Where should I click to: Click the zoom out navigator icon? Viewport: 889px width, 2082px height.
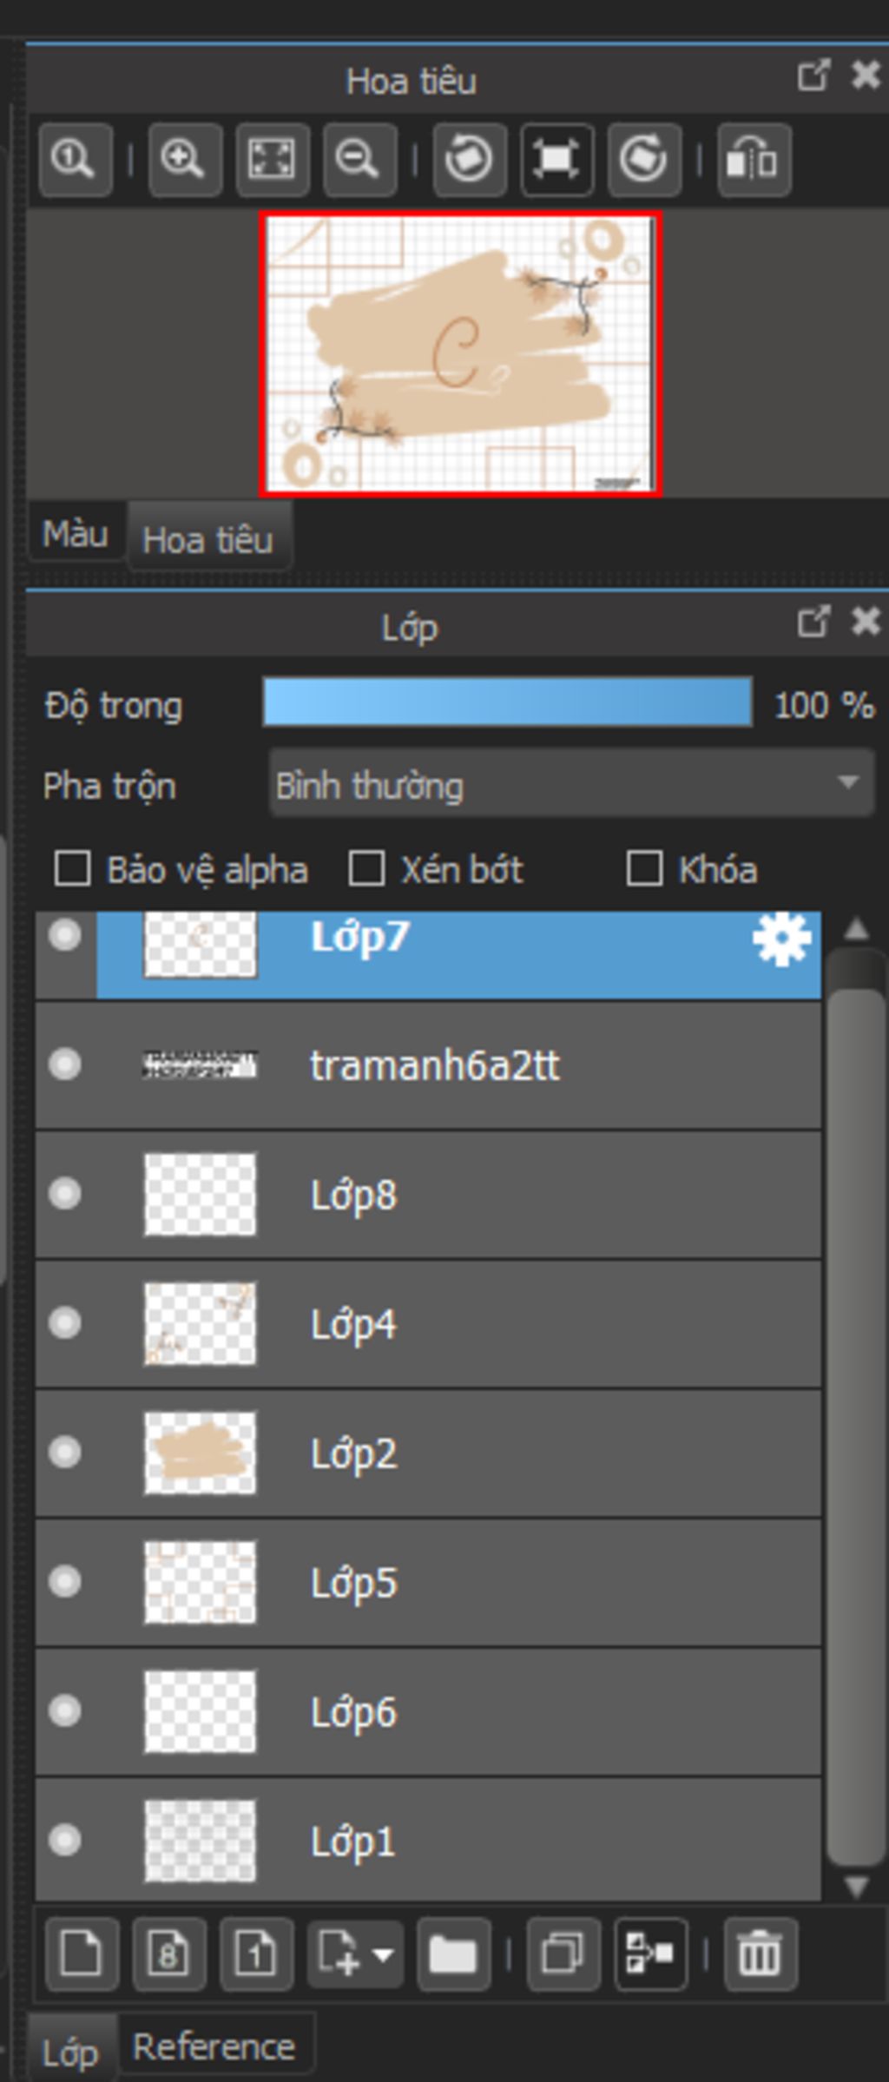(359, 160)
